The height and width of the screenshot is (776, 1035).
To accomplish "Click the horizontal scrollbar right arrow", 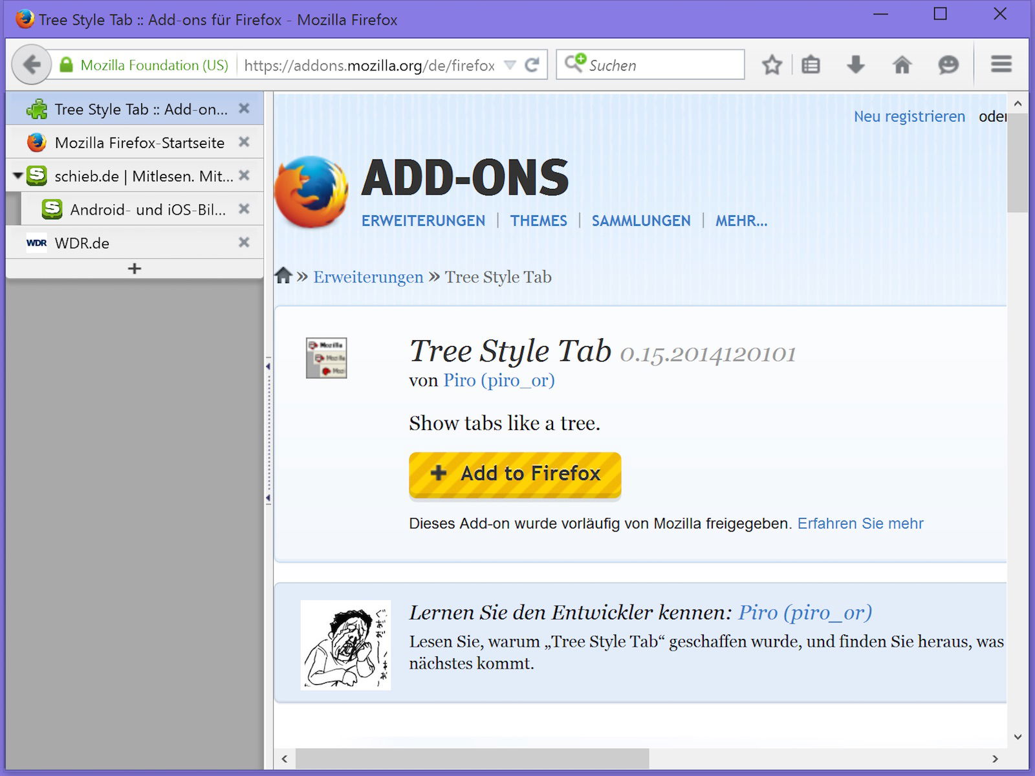I will pyautogui.click(x=995, y=759).
